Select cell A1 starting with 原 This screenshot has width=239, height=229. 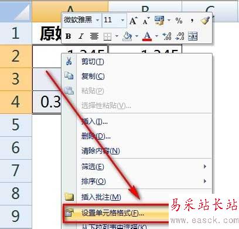click(x=47, y=33)
